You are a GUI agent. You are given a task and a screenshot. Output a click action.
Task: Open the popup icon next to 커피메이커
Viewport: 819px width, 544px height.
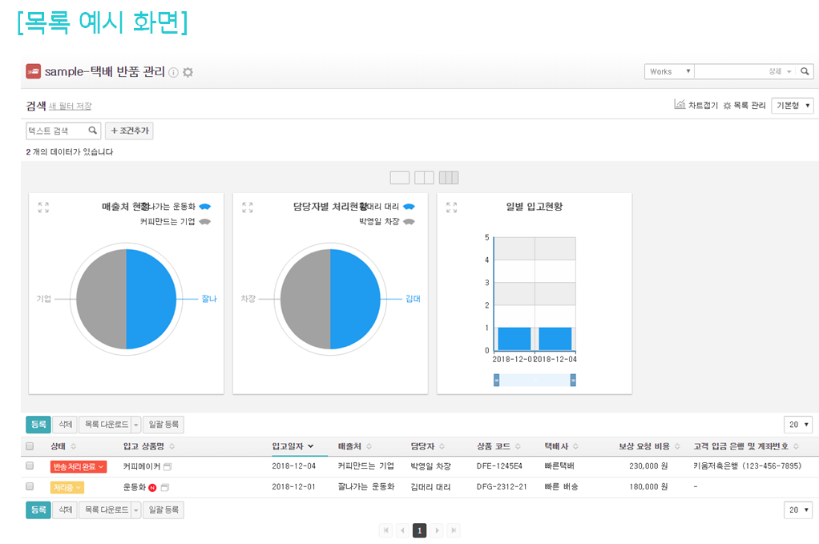point(167,466)
